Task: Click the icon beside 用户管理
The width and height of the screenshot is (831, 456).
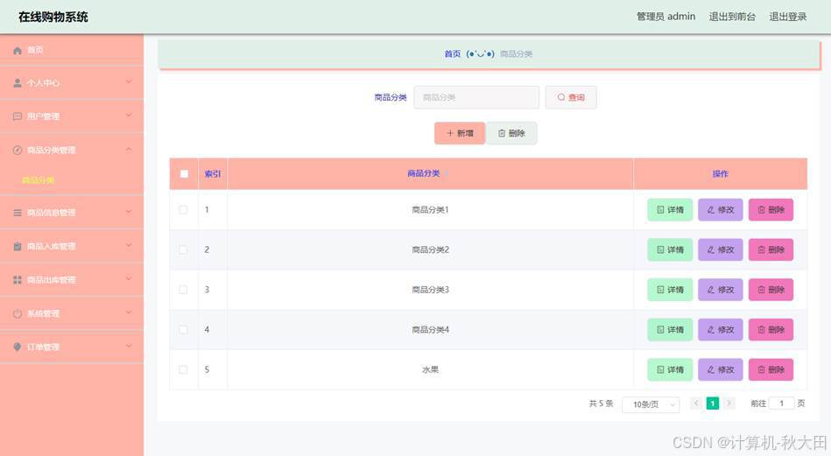Action: (18, 116)
